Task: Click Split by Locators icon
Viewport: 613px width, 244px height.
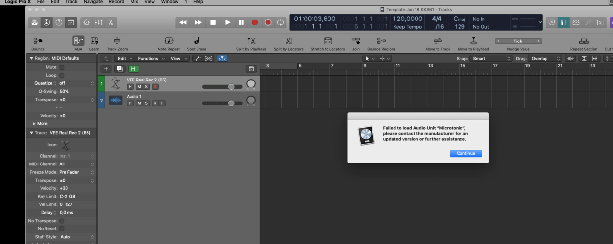Action: (288, 41)
